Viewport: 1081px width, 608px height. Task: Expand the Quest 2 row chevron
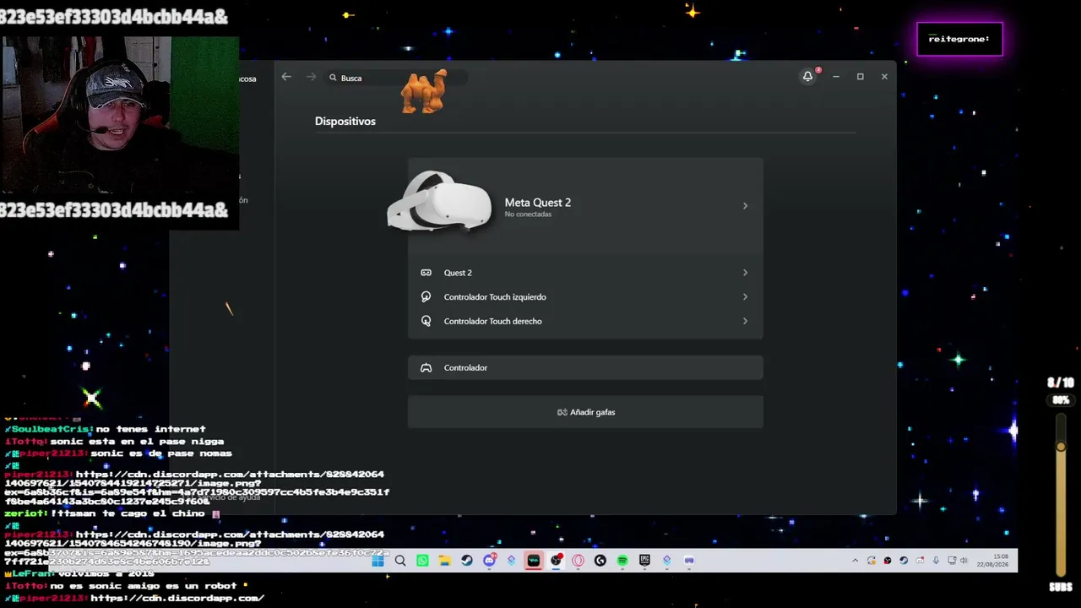click(745, 273)
